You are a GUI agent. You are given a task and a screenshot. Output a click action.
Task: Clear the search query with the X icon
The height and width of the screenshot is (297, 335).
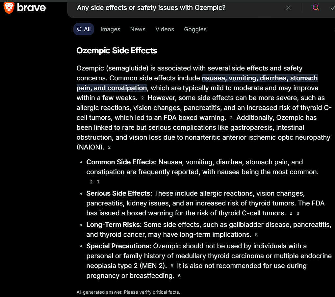point(288,8)
